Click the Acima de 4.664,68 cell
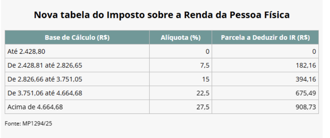This screenshot has width=330, height=138. pyautogui.click(x=77, y=107)
